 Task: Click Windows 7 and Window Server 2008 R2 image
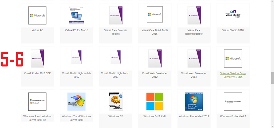(37, 101)
